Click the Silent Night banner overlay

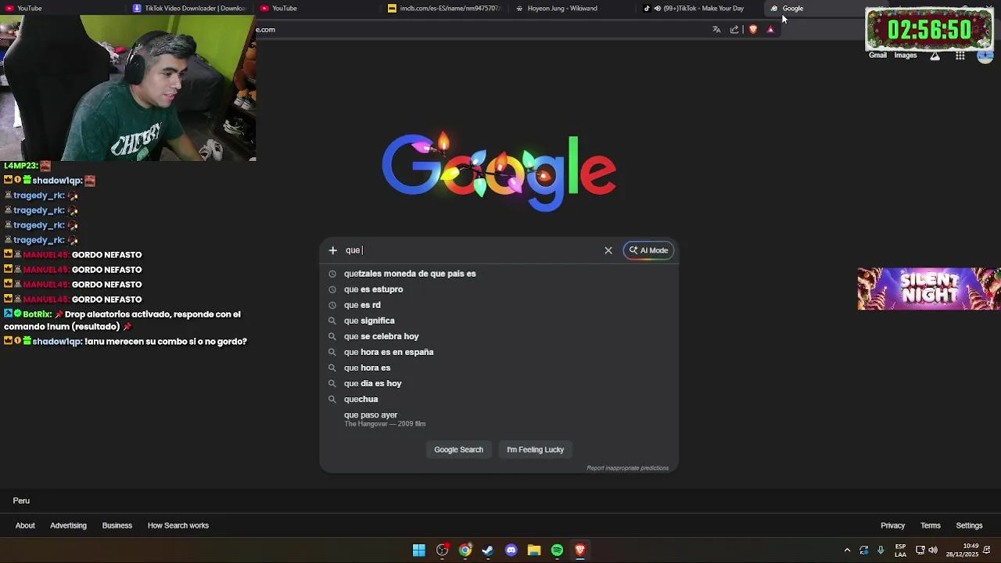[928, 289]
